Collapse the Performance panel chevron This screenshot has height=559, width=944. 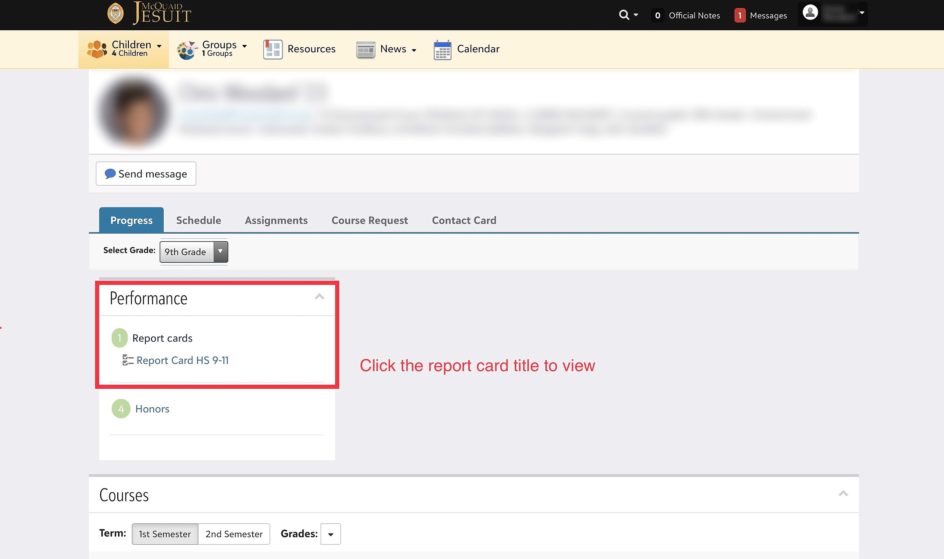[319, 297]
